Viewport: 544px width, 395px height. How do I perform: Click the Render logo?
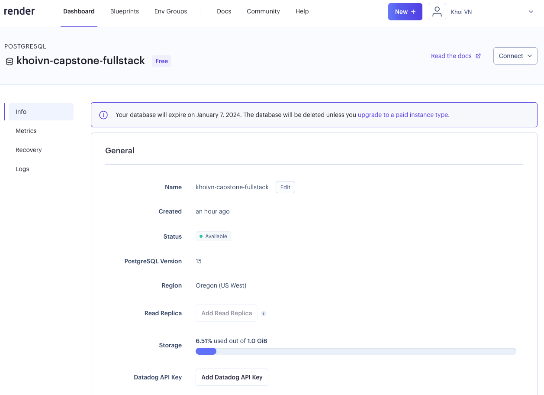click(19, 11)
